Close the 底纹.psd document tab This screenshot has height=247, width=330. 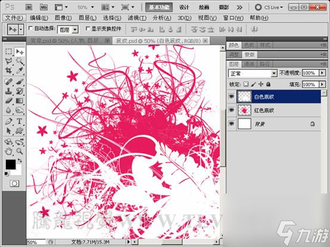pos(205,40)
